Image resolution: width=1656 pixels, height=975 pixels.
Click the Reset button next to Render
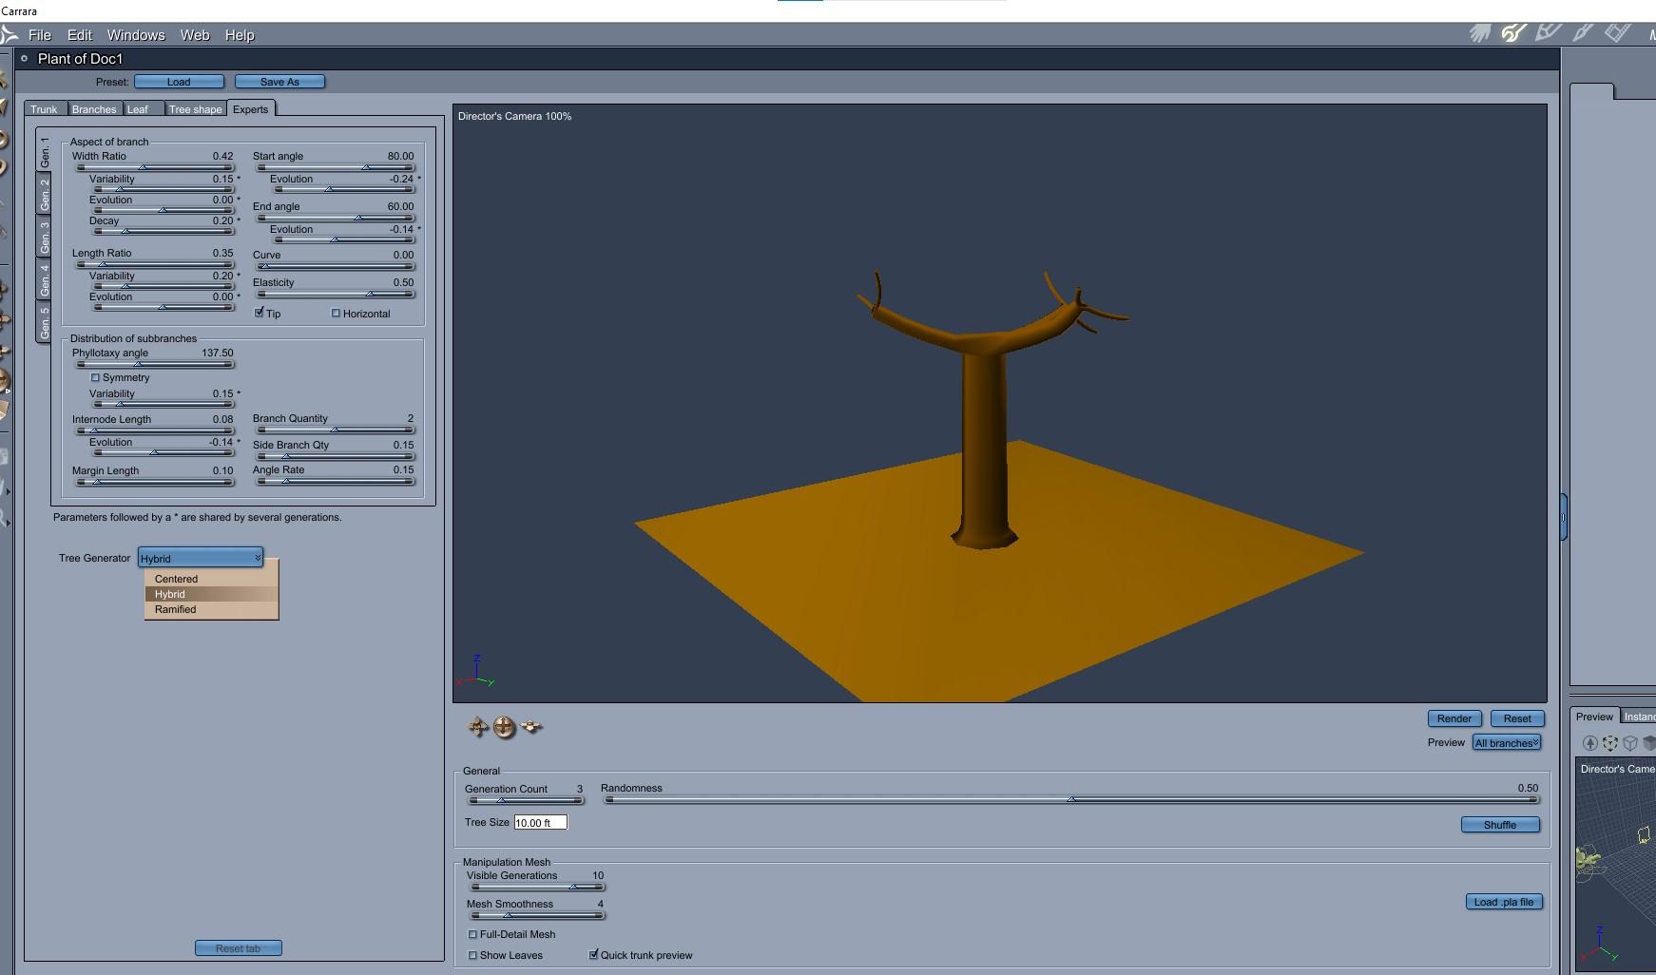click(x=1517, y=718)
